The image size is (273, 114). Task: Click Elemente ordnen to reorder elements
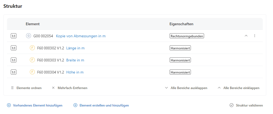coord(26,88)
